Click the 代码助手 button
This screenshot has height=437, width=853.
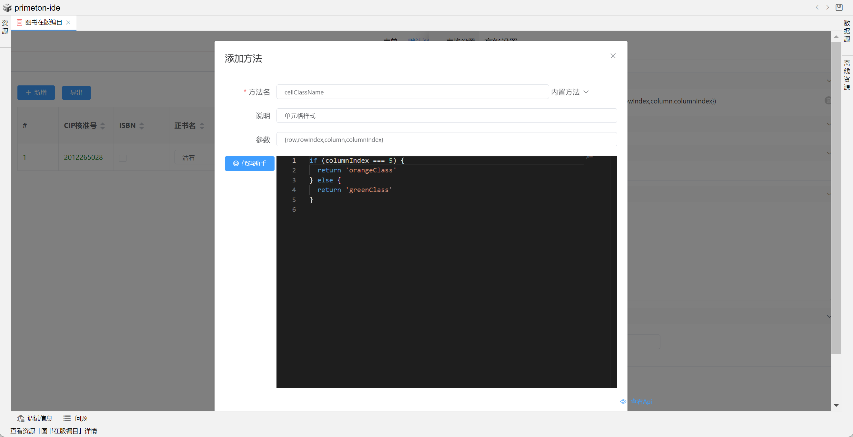click(x=249, y=163)
